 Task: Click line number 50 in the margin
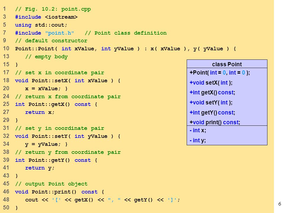pyautogui.click(x=6, y=207)
